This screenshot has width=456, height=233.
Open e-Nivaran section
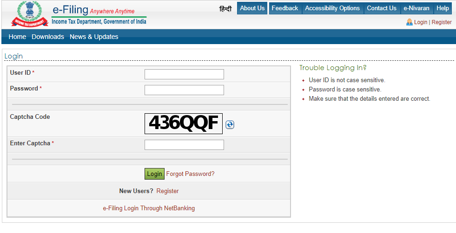point(416,8)
